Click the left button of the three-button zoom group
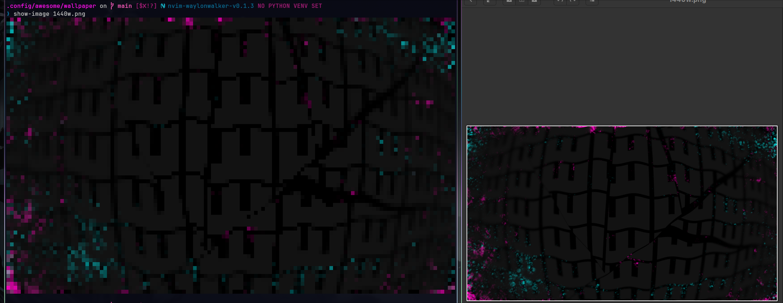 point(509,1)
